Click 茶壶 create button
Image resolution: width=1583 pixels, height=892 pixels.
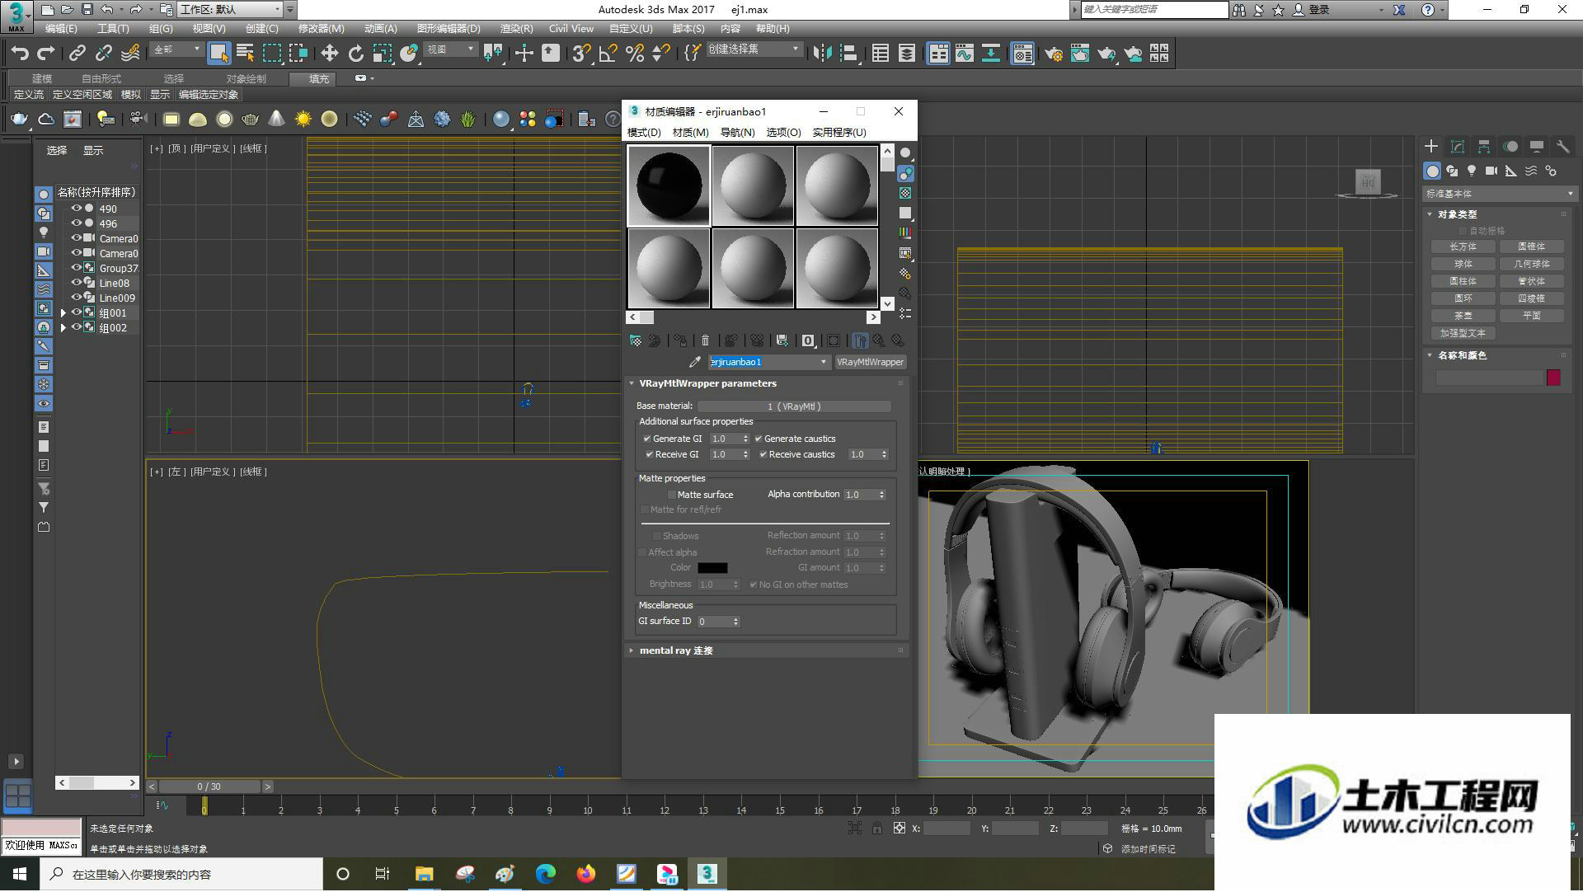pyautogui.click(x=1463, y=316)
